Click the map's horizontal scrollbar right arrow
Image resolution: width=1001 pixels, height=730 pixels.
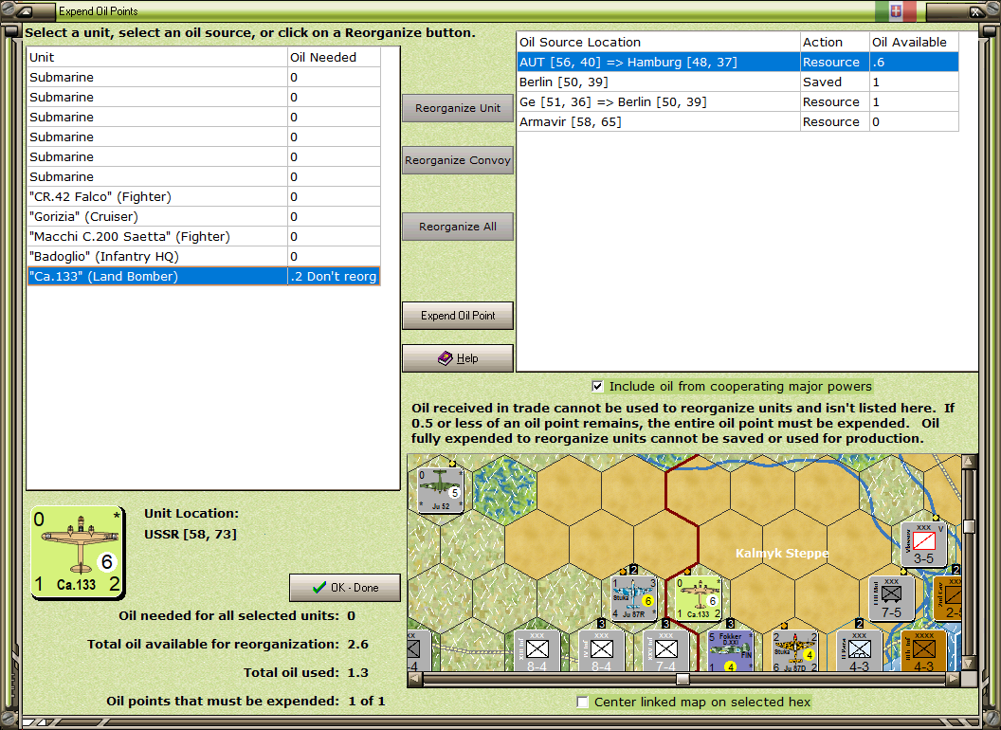tap(954, 679)
